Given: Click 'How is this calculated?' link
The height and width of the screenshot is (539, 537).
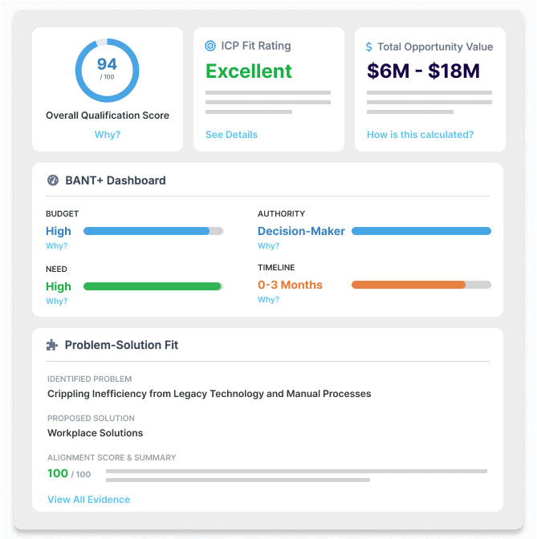Looking at the screenshot, I should (x=420, y=135).
